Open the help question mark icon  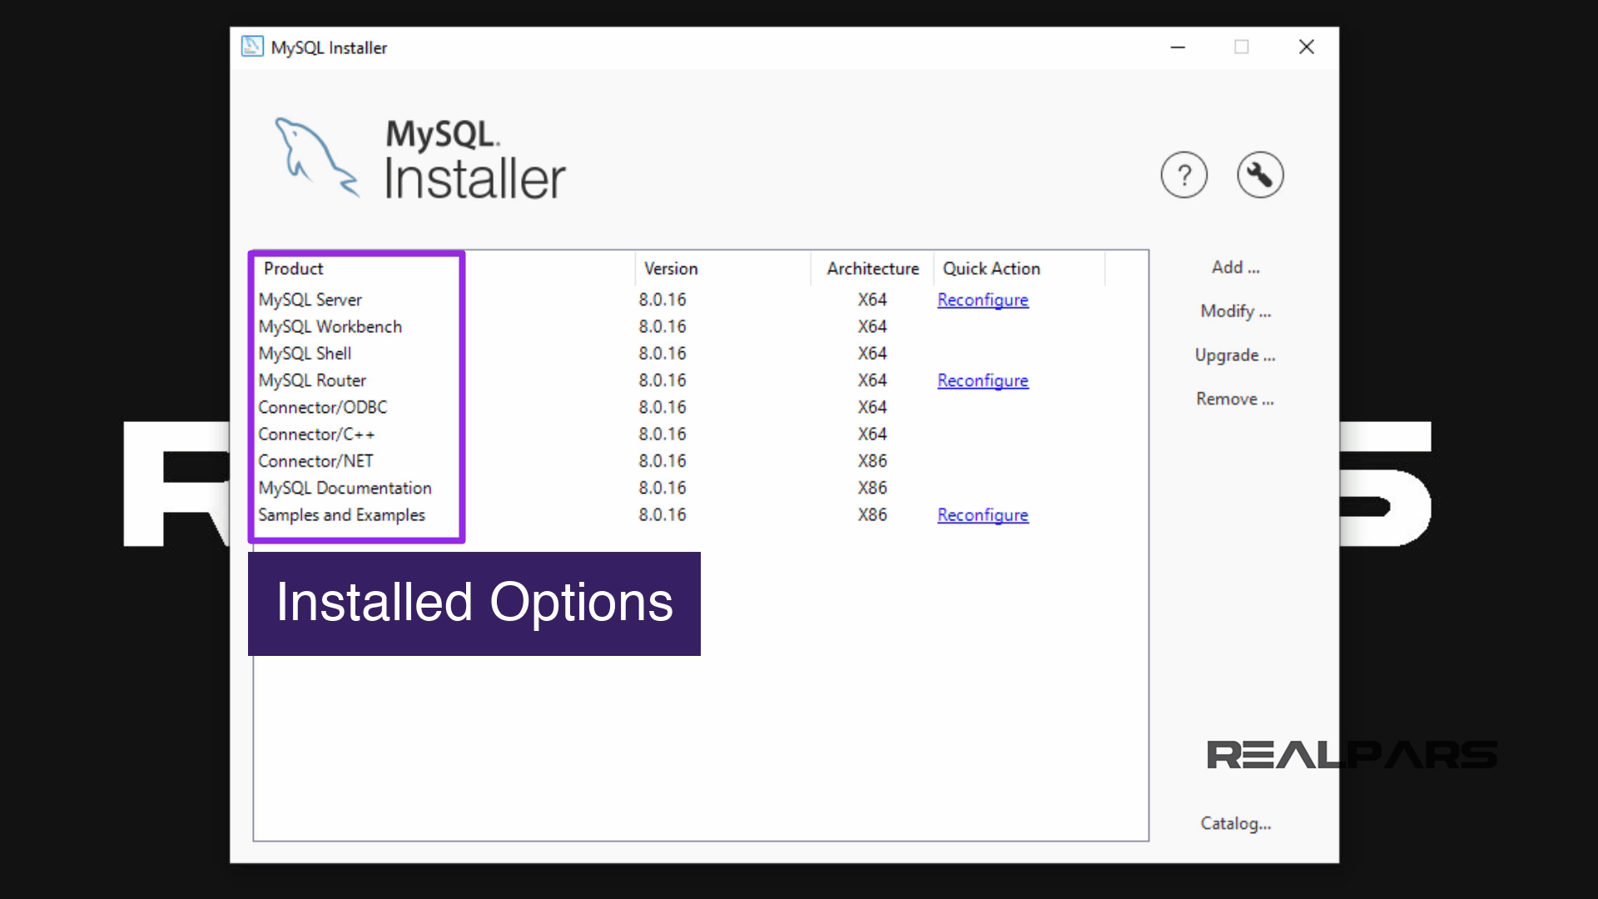click(x=1184, y=175)
